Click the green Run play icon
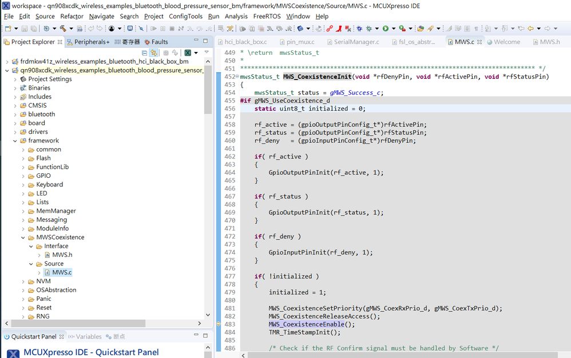Screen dimensions: 571x358 (385, 29)
